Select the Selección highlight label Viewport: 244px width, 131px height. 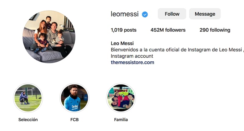(28, 120)
